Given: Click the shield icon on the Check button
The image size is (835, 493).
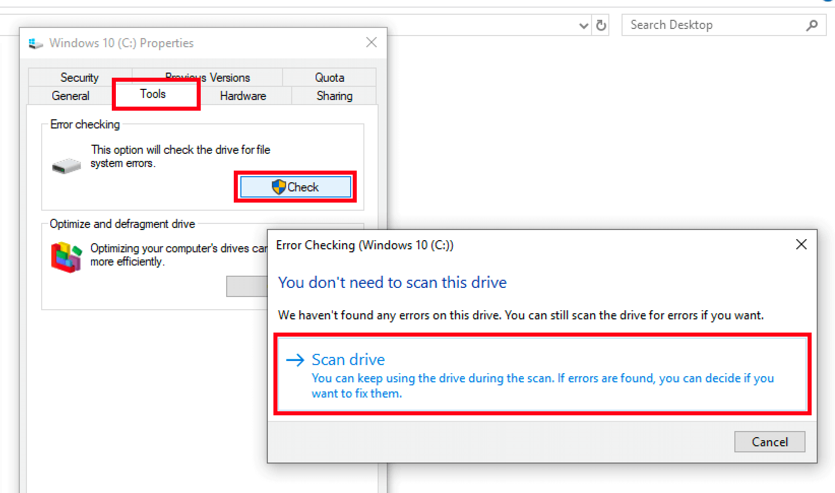Looking at the screenshot, I should click(x=278, y=186).
